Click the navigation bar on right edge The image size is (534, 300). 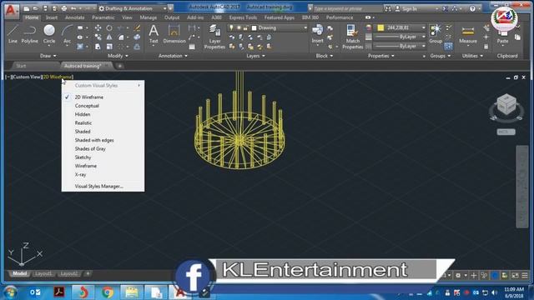pyautogui.click(x=522, y=187)
